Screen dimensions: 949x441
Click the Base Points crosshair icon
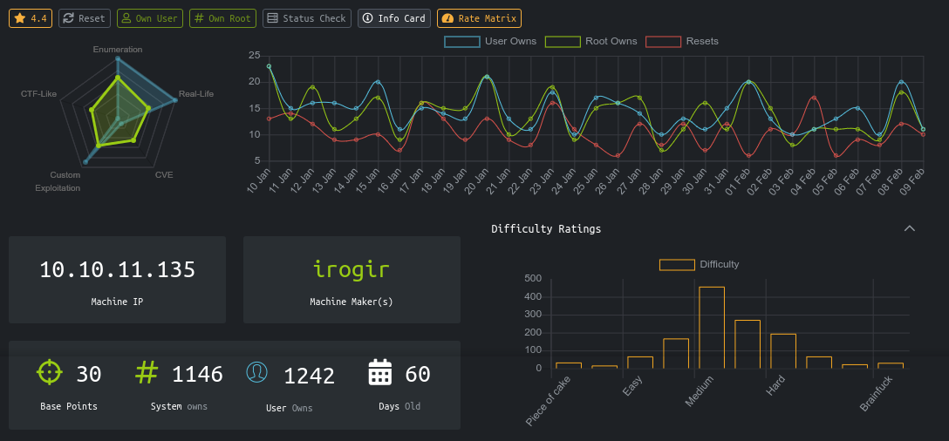tap(50, 373)
